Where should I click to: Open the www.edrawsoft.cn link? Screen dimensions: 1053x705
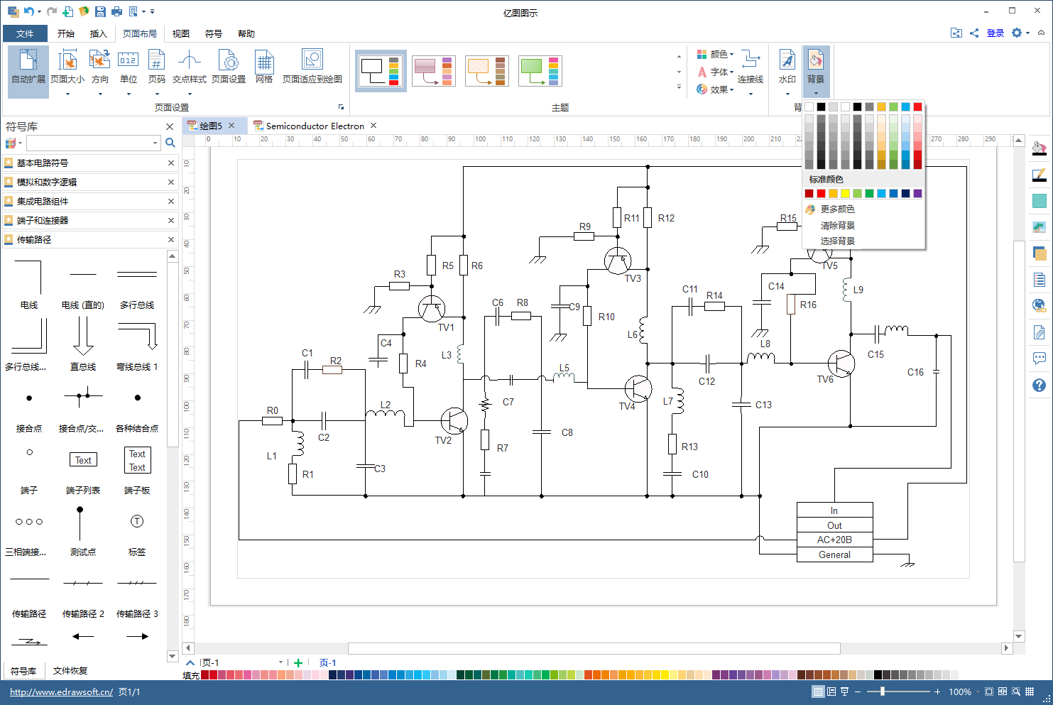[x=61, y=692]
